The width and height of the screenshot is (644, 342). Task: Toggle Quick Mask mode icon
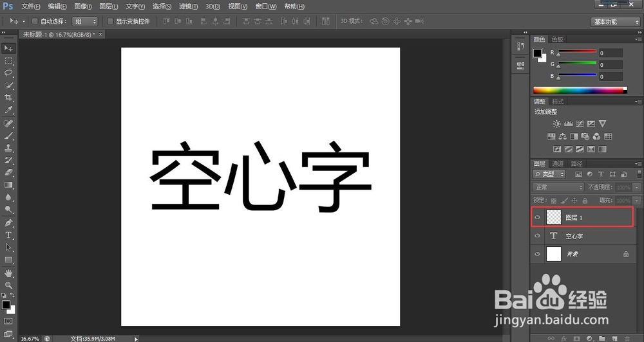click(x=8, y=321)
